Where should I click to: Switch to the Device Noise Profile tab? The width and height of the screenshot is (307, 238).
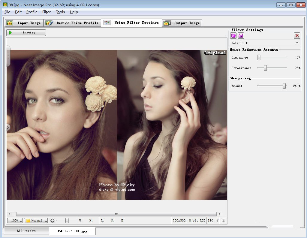[x=73, y=23]
